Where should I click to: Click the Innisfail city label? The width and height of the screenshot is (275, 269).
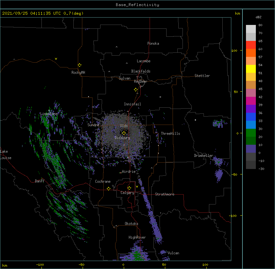tap(132, 104)
